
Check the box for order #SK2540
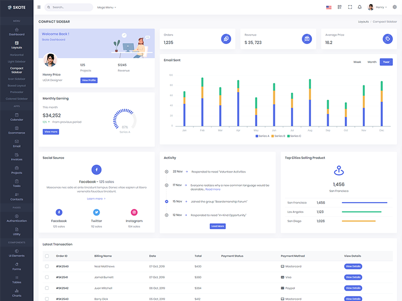(47, 266)
